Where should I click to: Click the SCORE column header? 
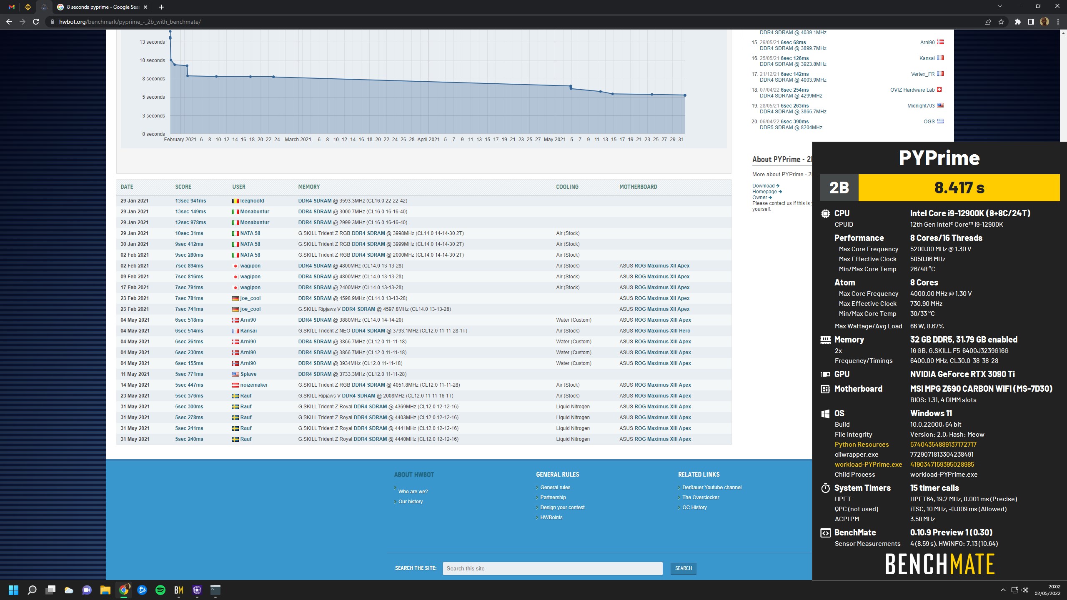click(x=183, y=187)
